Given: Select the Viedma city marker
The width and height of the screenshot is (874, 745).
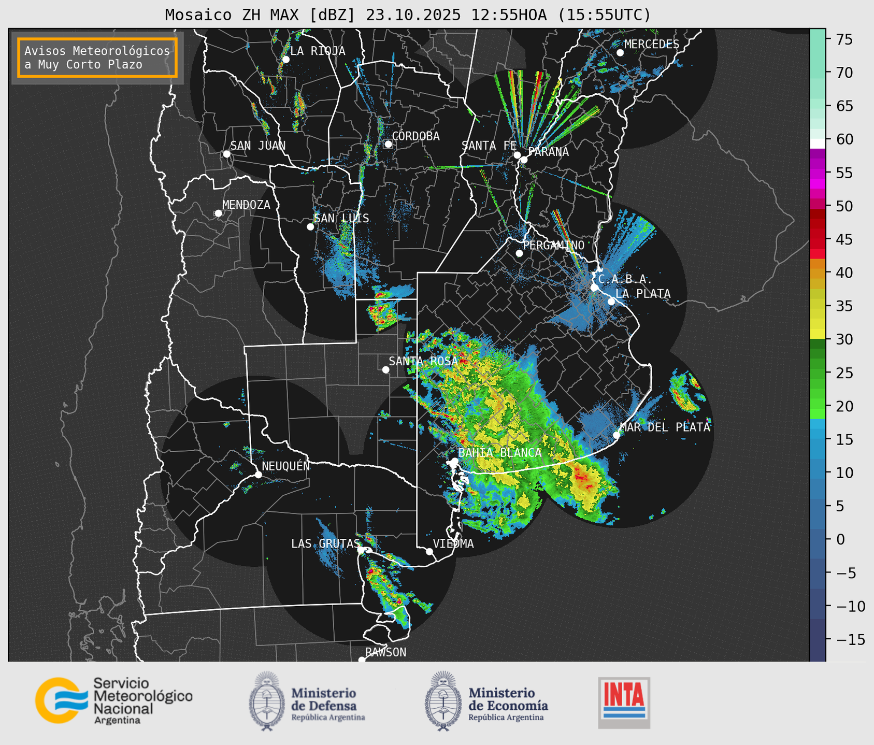Looking at the screenshot, I should coord(429,551).
